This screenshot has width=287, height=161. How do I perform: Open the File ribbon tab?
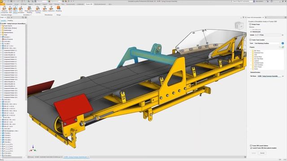2,4
